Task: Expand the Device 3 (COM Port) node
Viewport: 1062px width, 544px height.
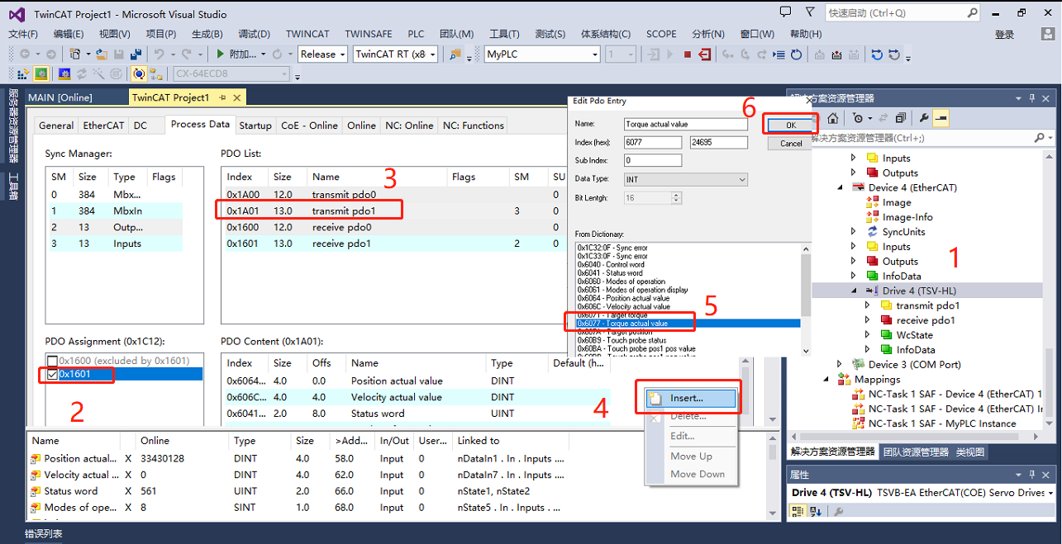Action: coord(841,364)
